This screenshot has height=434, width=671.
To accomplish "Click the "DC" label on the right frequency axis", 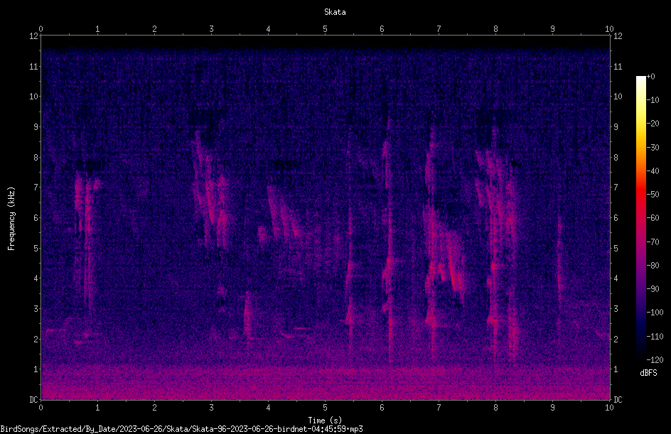I will 618,400.
